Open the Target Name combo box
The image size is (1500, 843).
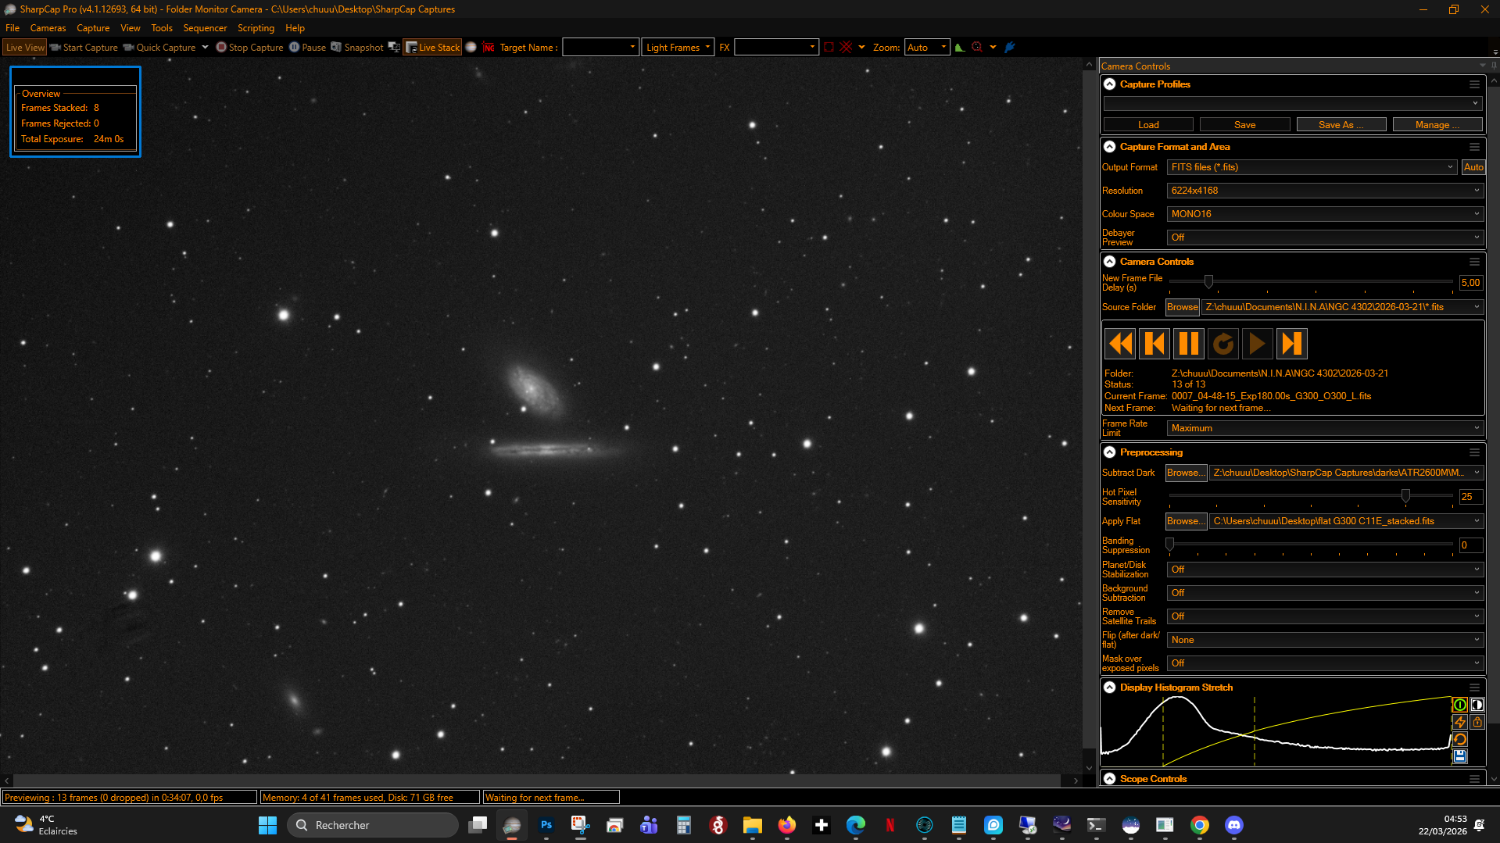(600, 48)
